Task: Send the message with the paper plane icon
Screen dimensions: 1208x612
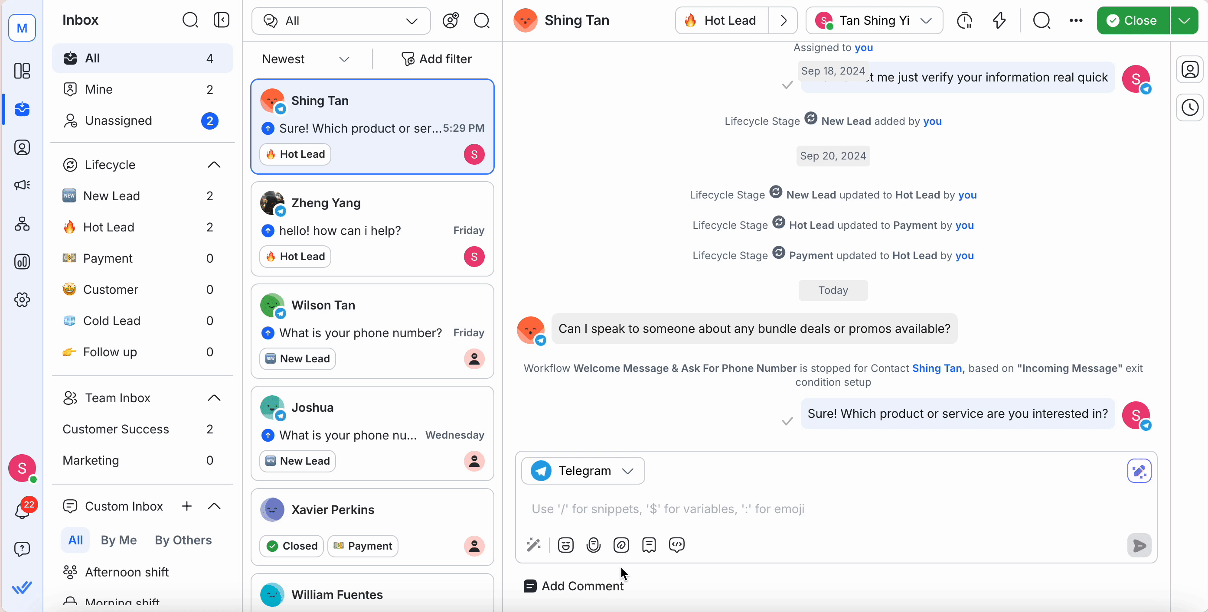Action: (1139, 545)
